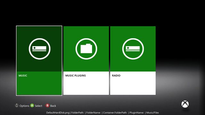The image size is (205, 115).
Task: Click the Music/Files text in debug line
Action: (x=152, y=113)
